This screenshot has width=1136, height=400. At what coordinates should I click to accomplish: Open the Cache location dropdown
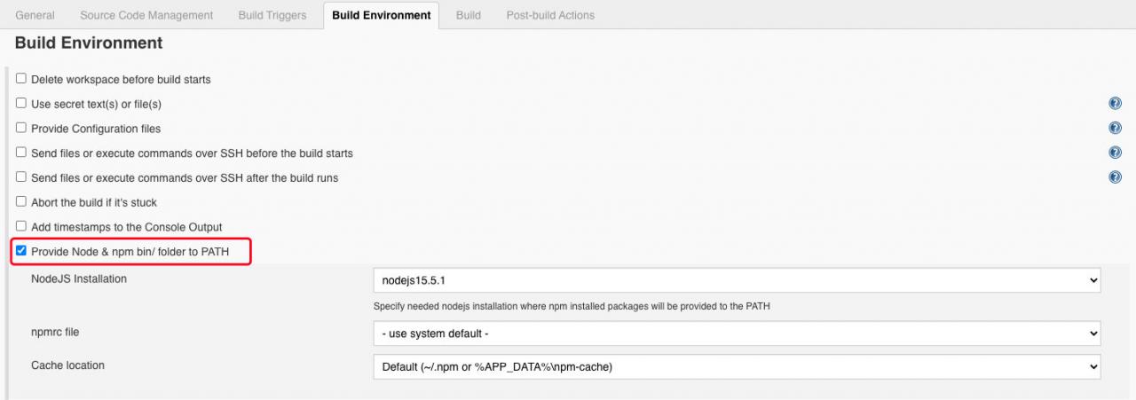pos(737,365)
